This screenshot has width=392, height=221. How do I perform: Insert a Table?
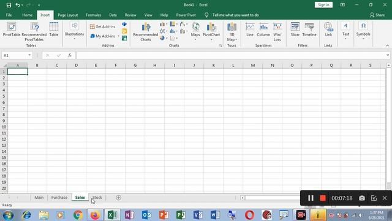[54, 29]
